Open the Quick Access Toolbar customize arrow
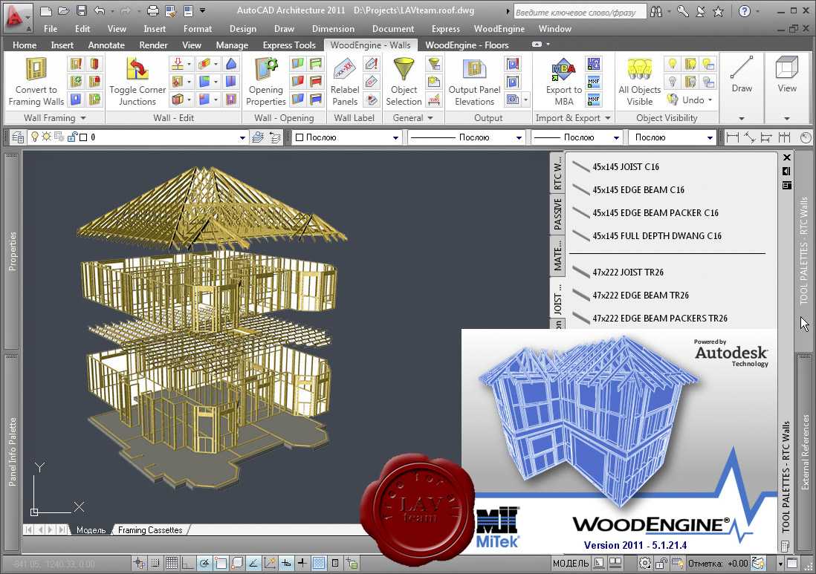 202,10
